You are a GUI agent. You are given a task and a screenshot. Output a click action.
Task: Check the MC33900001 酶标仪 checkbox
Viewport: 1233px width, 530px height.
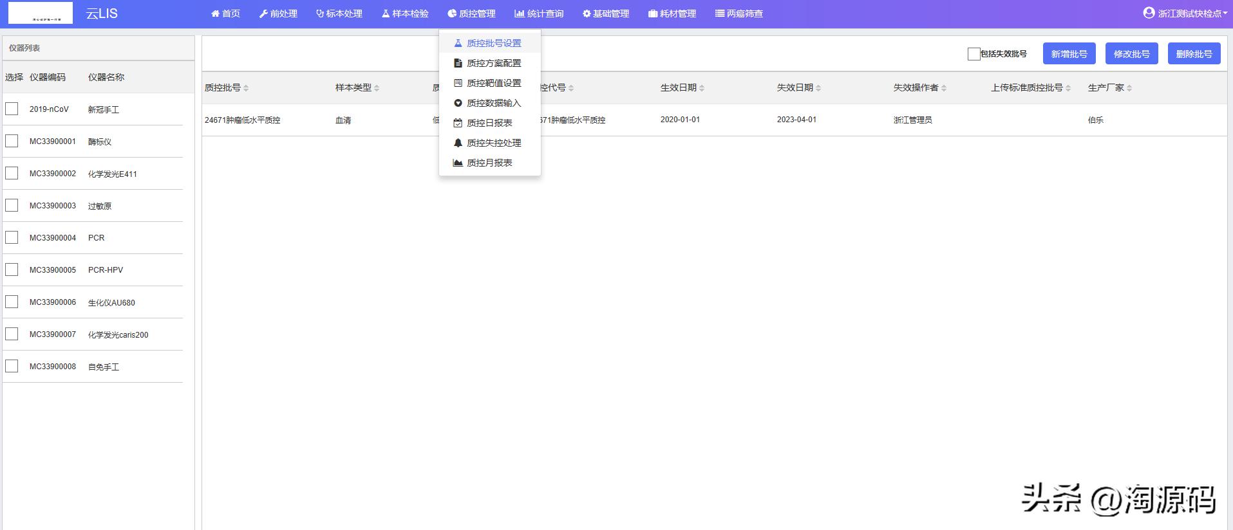pyautogui.click(x=12, y=141)
